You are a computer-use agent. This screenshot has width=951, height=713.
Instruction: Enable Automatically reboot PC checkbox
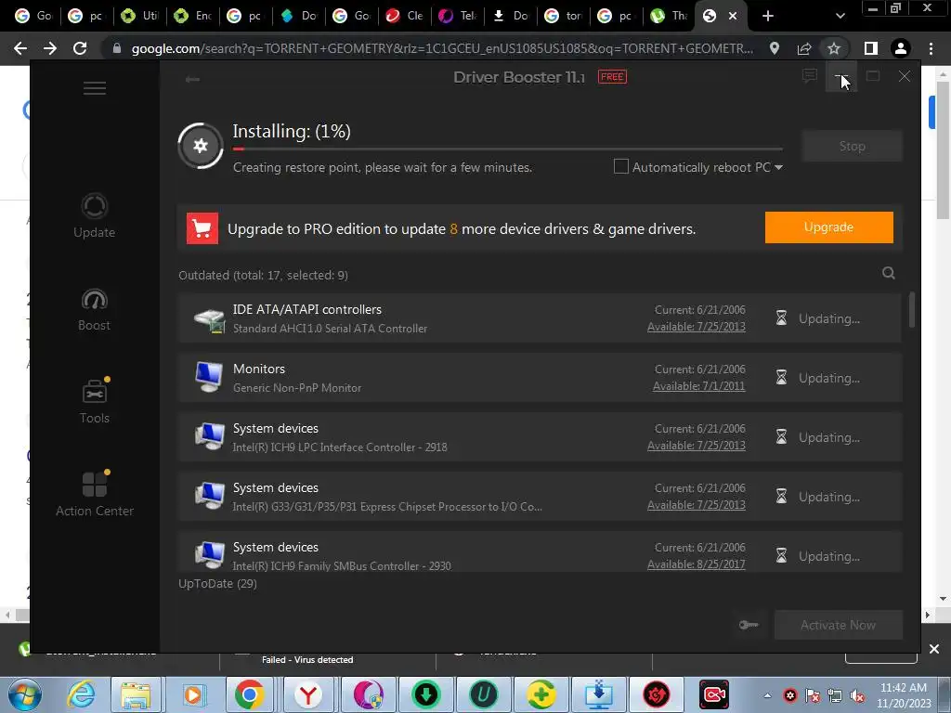click(621, 166)
